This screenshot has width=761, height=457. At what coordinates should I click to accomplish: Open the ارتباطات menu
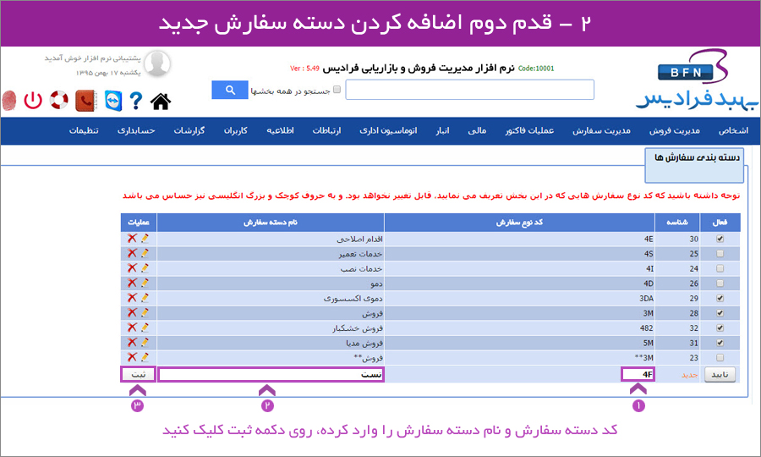coord(326,130)
